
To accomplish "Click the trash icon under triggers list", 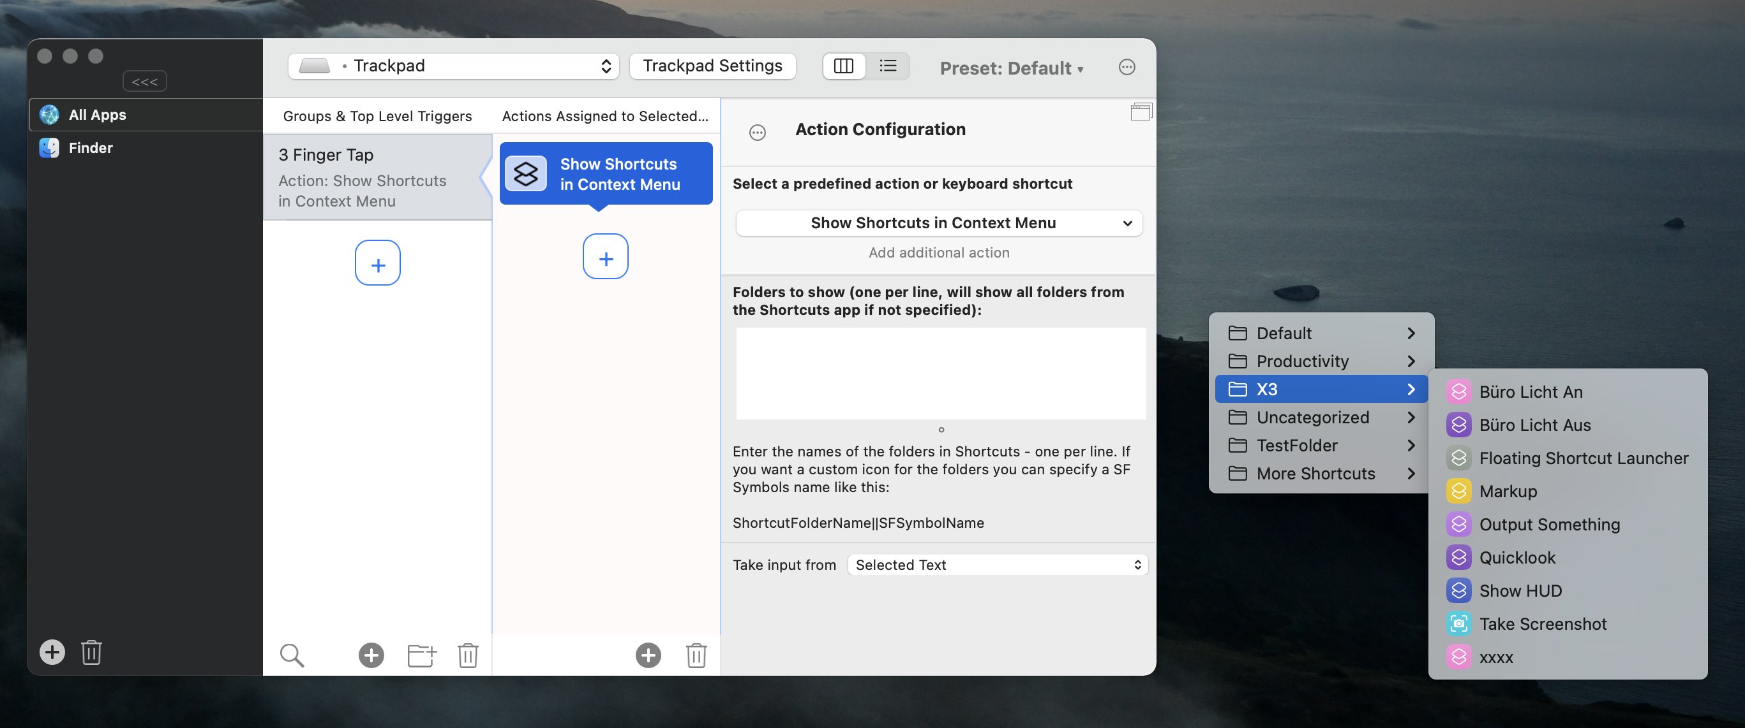I will (x=468, y=655).
